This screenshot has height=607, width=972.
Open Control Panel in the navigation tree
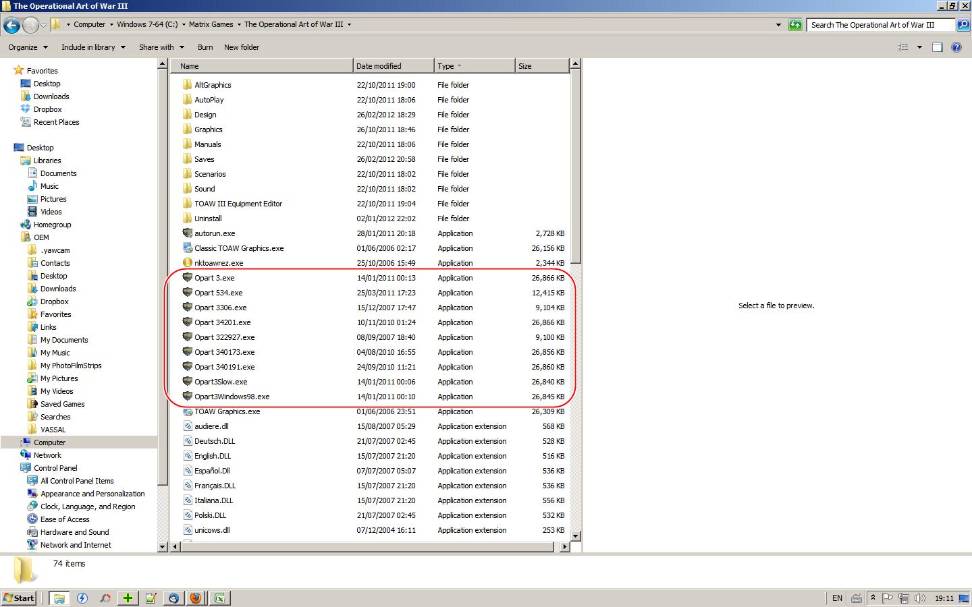coord(55,468)
